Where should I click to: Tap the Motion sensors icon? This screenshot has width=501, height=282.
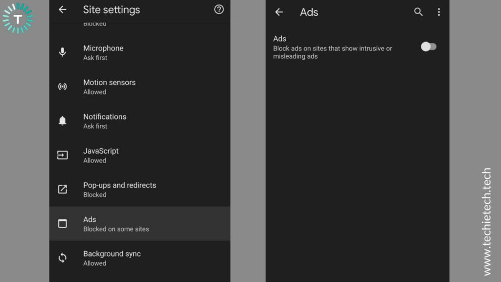pos(62,86)
